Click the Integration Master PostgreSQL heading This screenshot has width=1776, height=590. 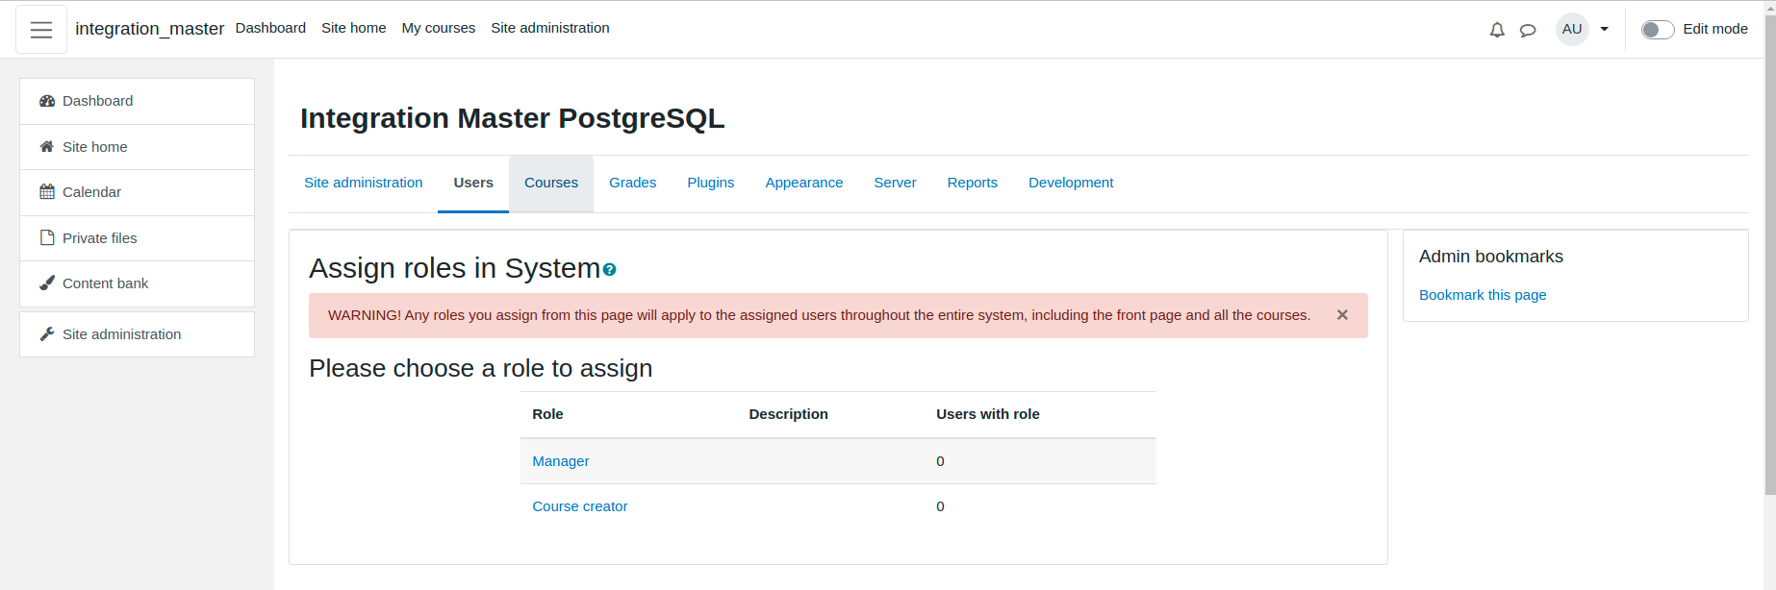click(513, 118)
